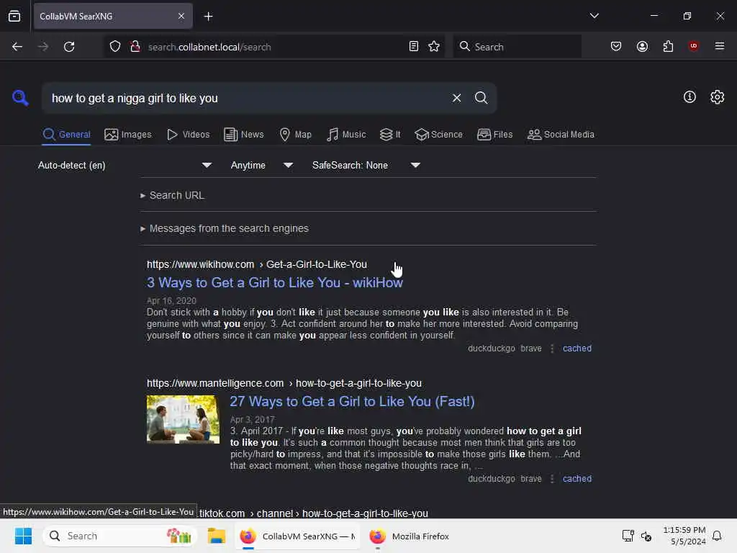
Task: Switch to Mozilla Firefox taskbar window
Action: [x=409, y=536]
